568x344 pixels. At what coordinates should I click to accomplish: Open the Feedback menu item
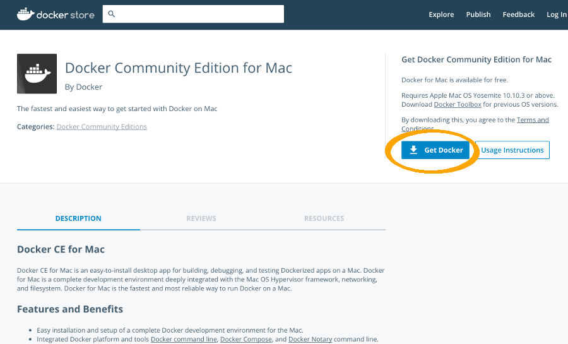[518, 15]
